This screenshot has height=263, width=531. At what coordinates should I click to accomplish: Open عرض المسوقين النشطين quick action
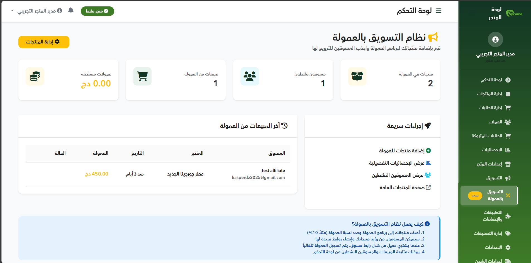point(404,175)
